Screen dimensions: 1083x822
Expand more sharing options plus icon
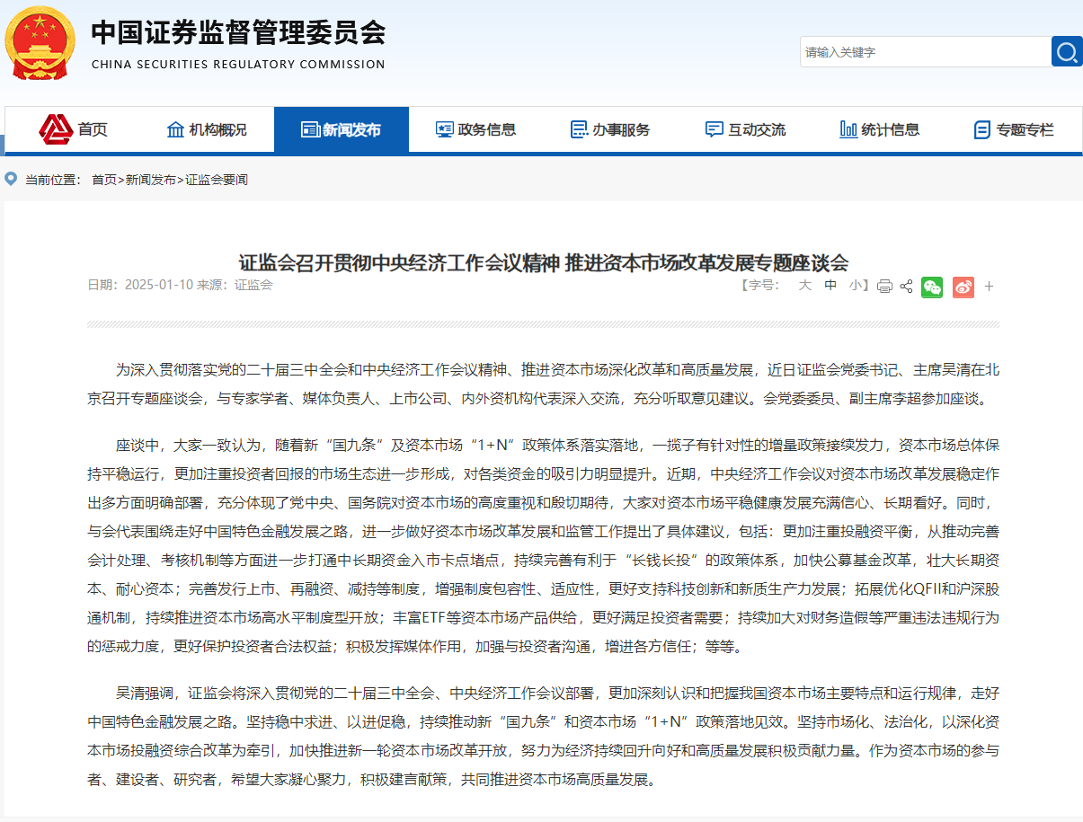[x=990, y=287]
